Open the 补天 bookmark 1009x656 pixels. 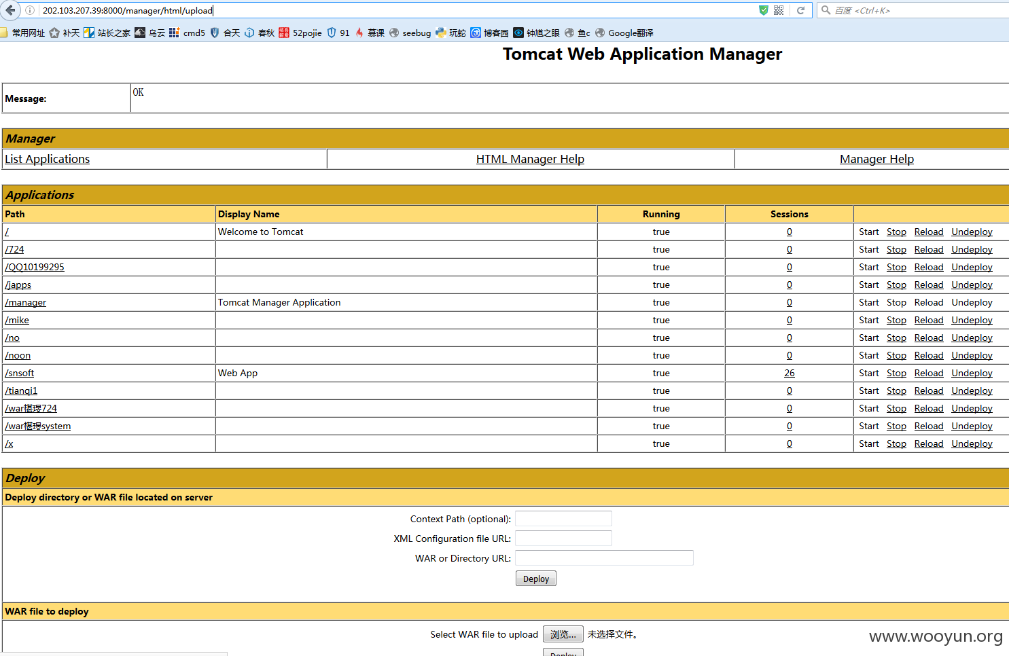pos(65,33)
